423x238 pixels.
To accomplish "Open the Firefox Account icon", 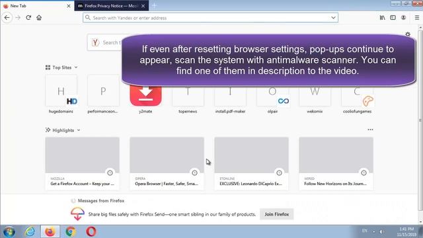I will [403, 18].
